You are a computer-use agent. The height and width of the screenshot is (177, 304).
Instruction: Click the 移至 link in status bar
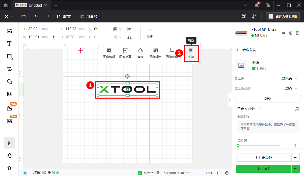pyautogui.click(x=56, y=173)
